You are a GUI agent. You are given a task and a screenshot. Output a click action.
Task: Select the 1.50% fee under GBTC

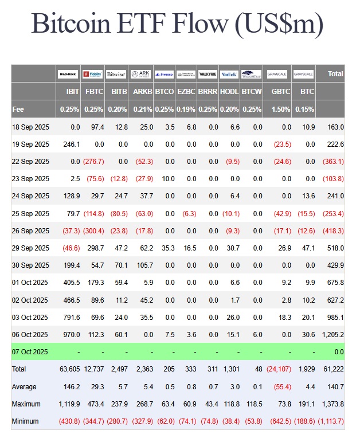(x=281, y=109)
